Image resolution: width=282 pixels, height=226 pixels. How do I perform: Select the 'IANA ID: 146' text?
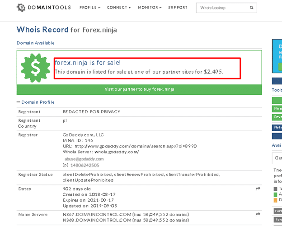[78, 140]
